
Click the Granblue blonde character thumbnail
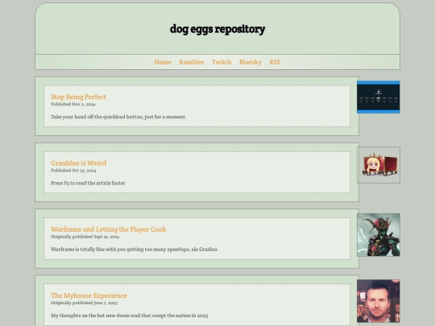[x=379, y=165]
